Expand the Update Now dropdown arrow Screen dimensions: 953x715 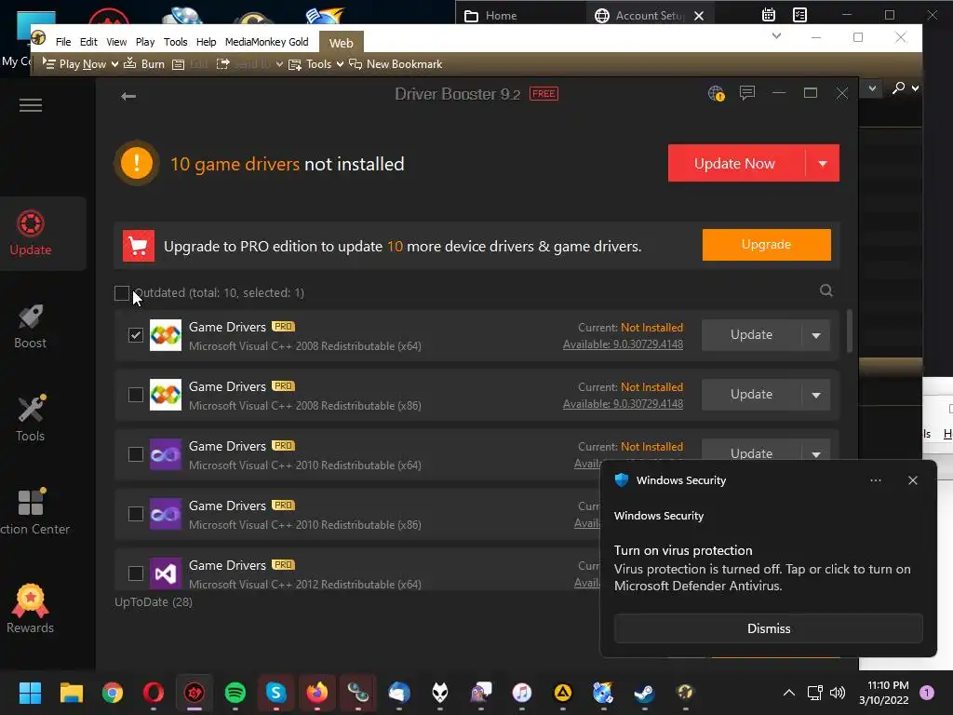[823, 163]
